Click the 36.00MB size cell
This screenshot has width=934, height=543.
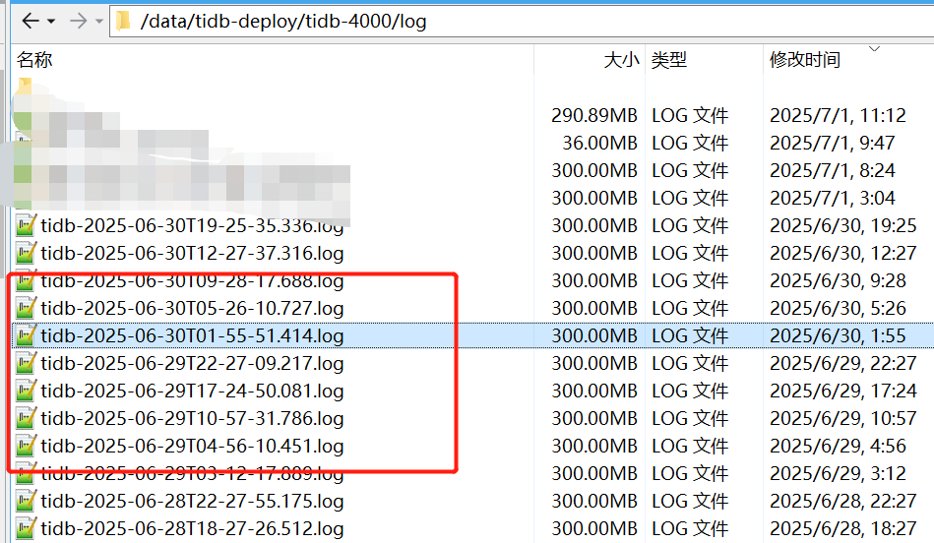click(599, 143)
